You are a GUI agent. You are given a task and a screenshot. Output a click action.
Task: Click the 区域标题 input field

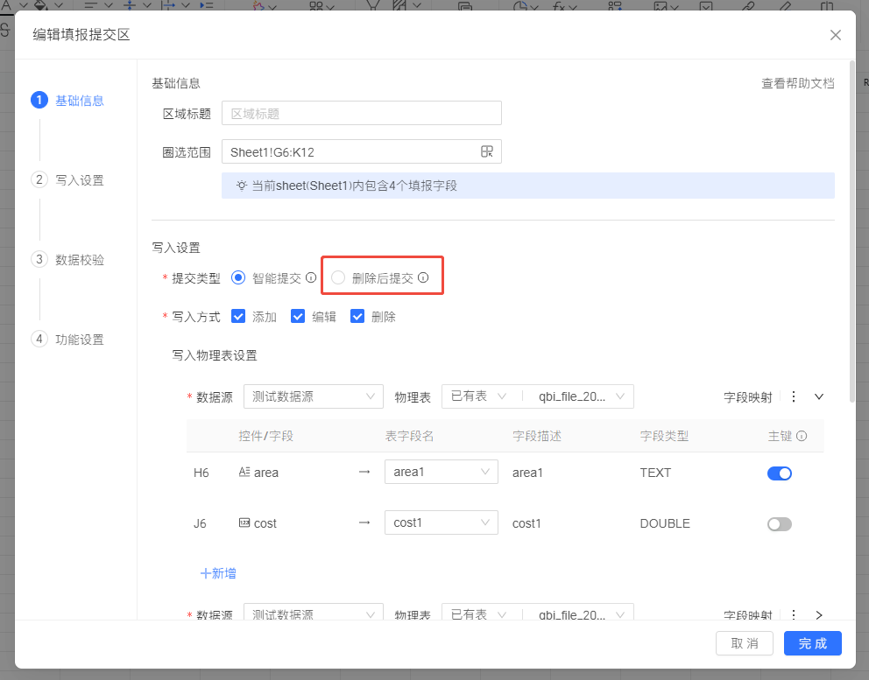(x=361, y=114)
